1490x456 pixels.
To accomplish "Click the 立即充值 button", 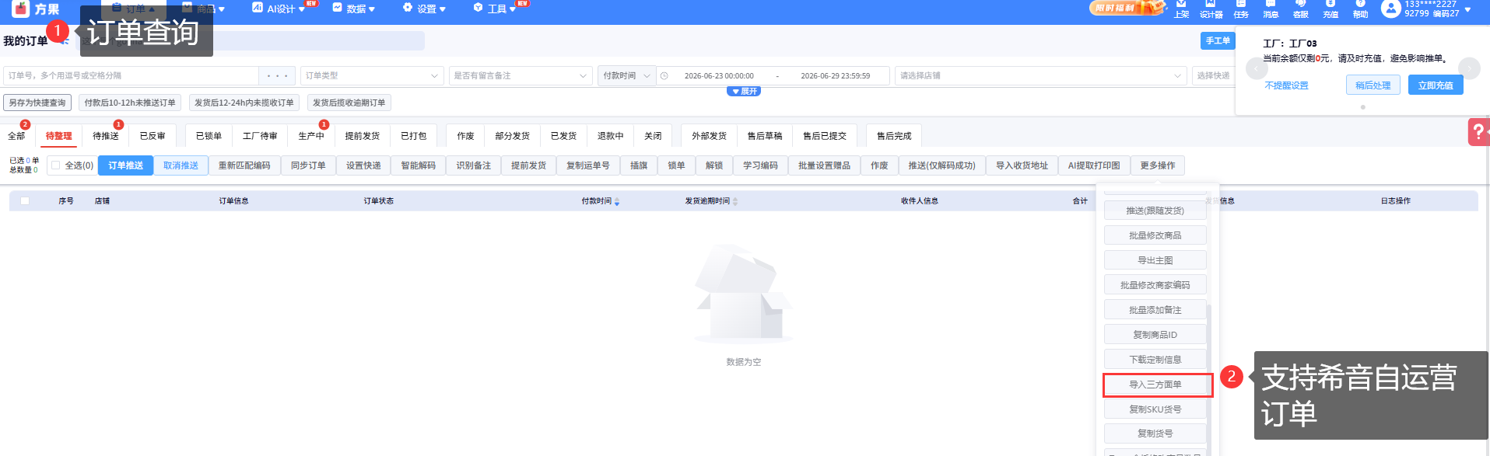I will (x=1436, y=85).
